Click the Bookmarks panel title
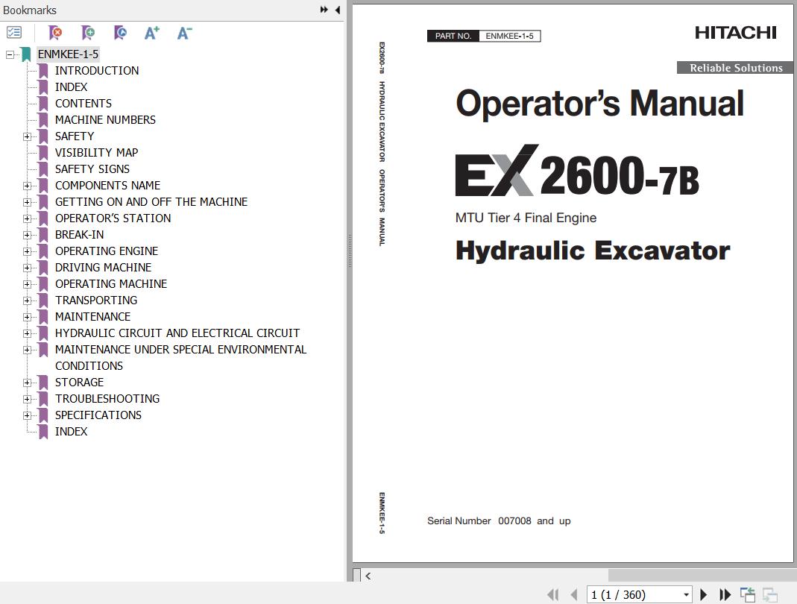This screenshot has height=604, width=797. click(x=30, y=10)
